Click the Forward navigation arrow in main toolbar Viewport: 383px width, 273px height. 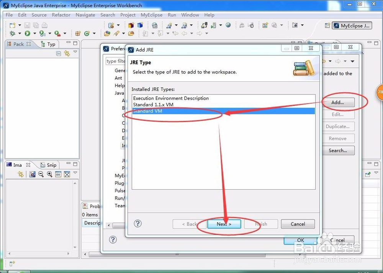point(199,33)
